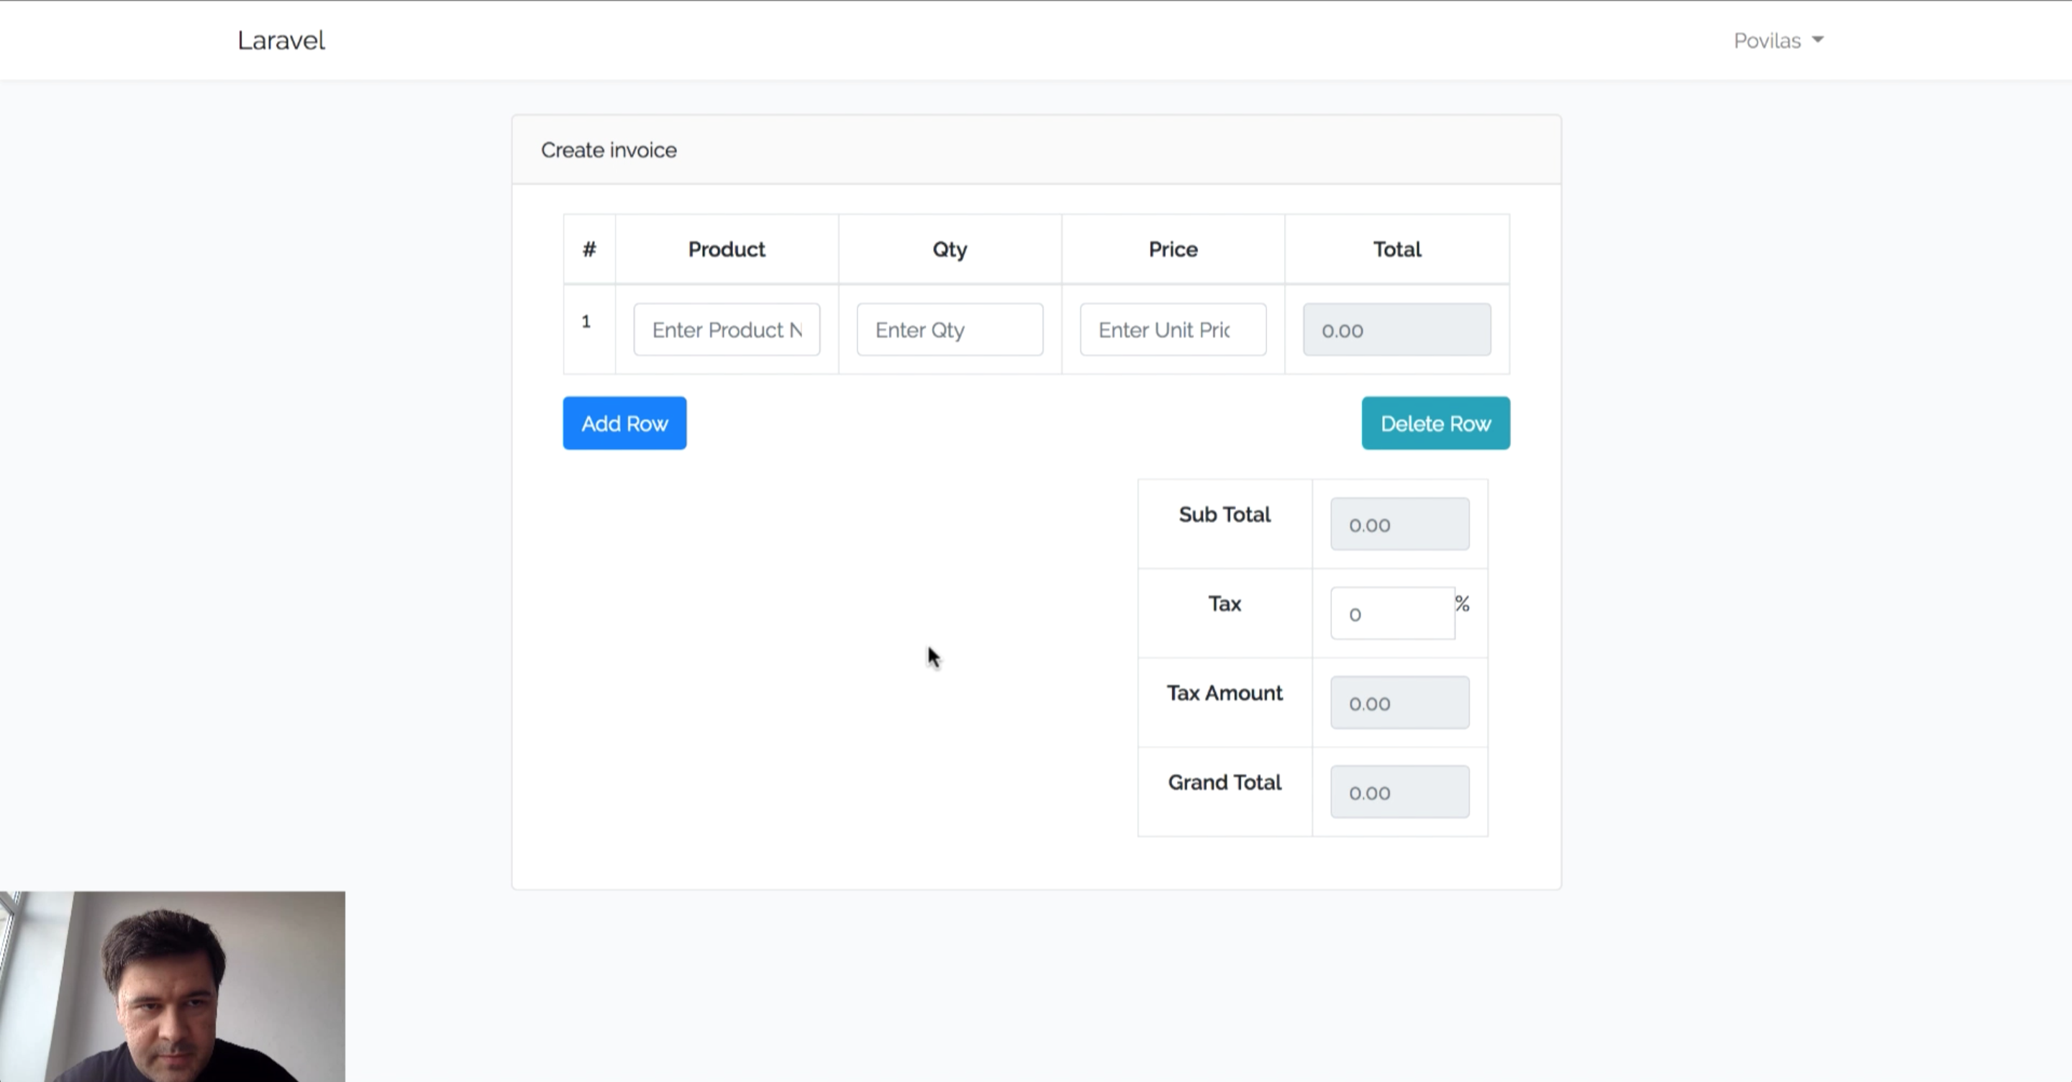2072x1082 pixels.
Task: Click the hash column header icon
Action: click(589, 249)
